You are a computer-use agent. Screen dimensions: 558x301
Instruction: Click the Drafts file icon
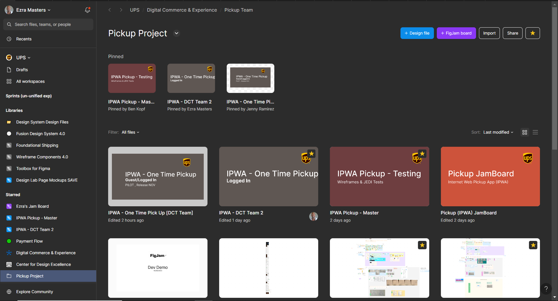(x=9, y=70)
